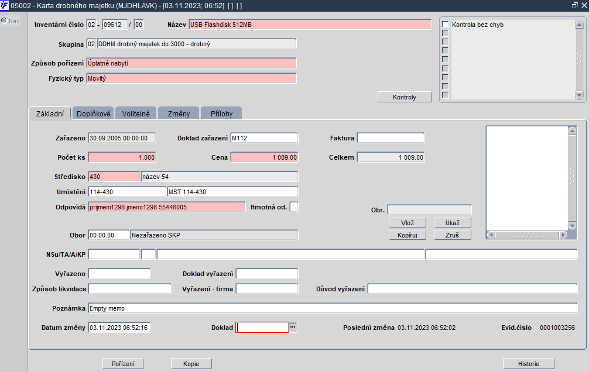Click the Vyřazení - firma field
Image resolution: width=589 pixels, height=372 pixels.
267,289
